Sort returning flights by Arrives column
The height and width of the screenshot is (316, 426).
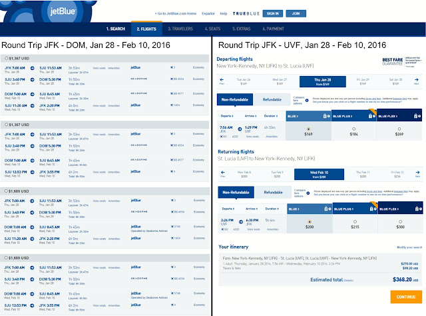pyautogui.click(x=252, y=209)
